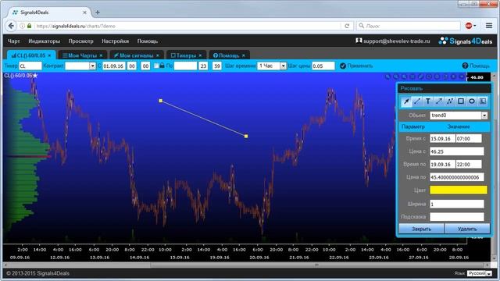Click the red ABP adblock icon
The image size is (500, 281).
click(469, 26)
